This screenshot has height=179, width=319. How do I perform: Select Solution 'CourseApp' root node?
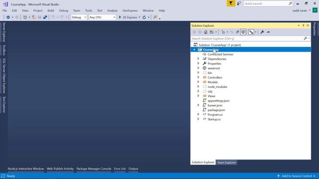220,45
